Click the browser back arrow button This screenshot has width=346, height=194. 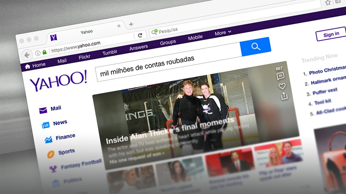(27, 55)
